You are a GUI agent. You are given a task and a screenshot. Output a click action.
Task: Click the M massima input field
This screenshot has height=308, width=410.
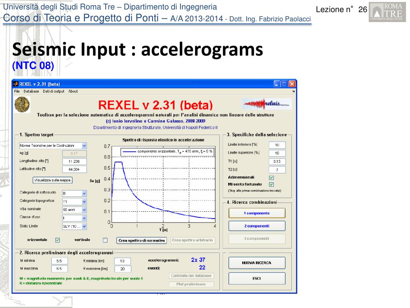pos(60,269)
